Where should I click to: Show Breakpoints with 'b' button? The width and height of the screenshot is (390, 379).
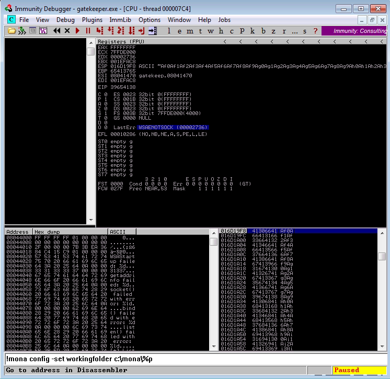point(263,31)
